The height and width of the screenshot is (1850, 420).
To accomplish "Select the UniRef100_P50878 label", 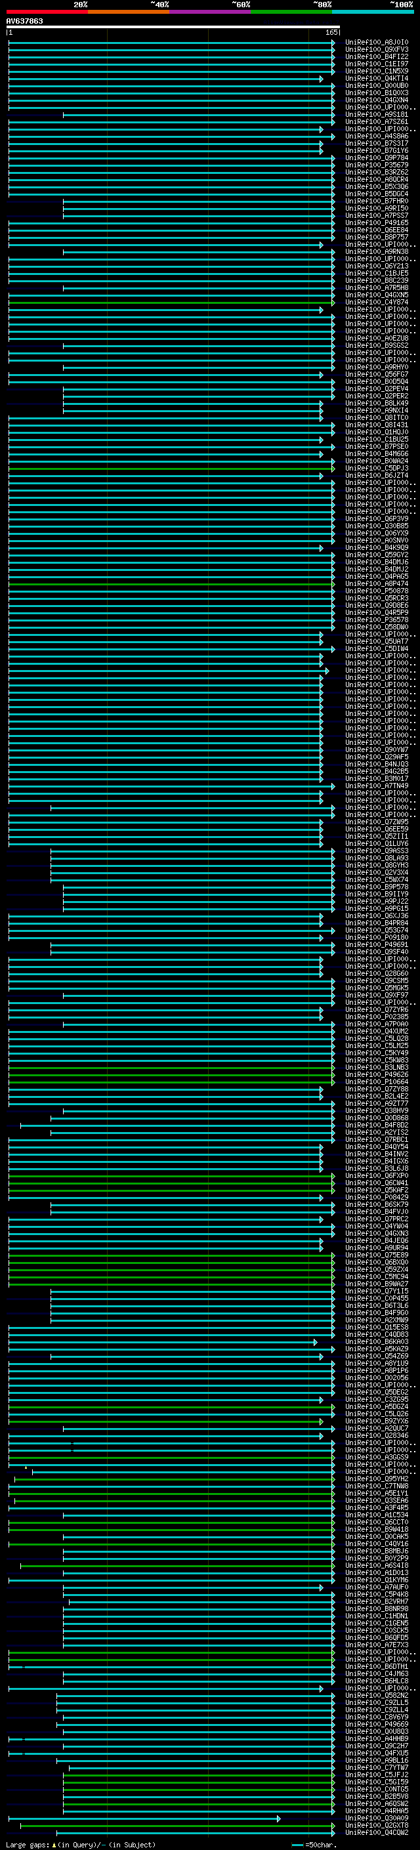I will (376, 591).
